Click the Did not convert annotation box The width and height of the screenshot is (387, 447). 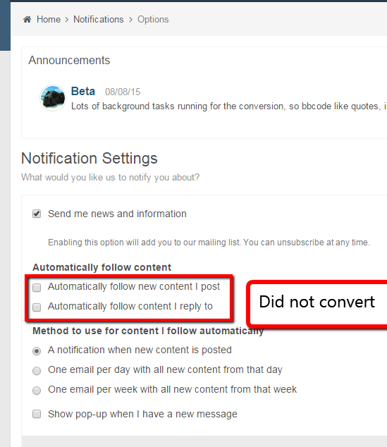tap(317, 302)
